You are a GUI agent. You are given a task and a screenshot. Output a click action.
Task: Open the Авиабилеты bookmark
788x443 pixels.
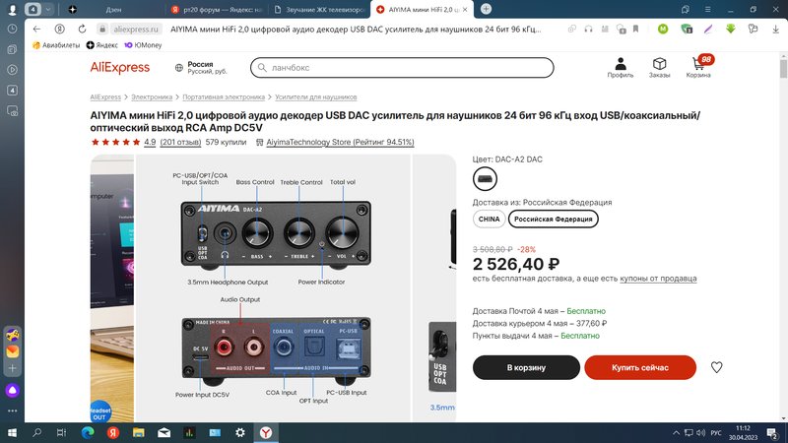click(x=56, y=45)
